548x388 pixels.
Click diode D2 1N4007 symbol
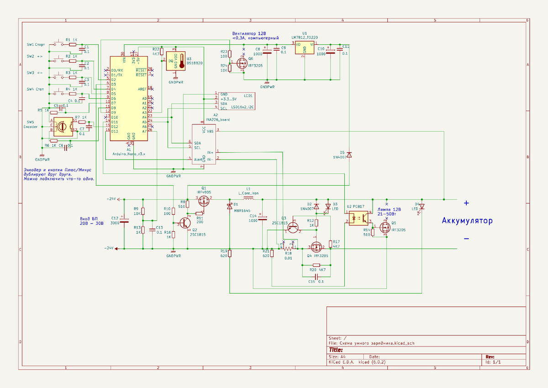316,207
